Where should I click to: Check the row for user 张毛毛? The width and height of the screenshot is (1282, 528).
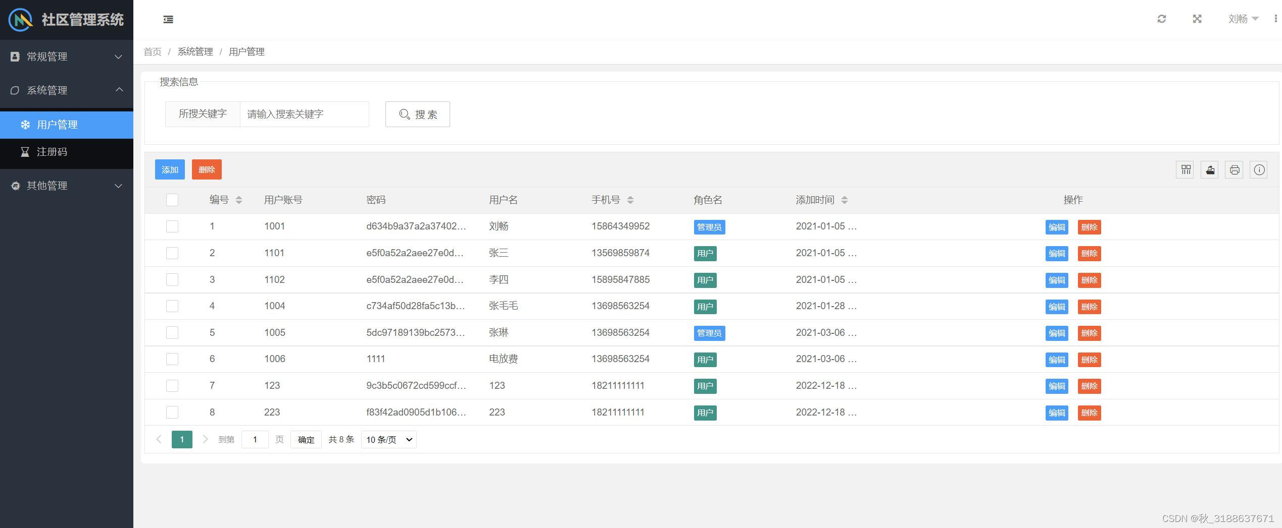point(172,306)
